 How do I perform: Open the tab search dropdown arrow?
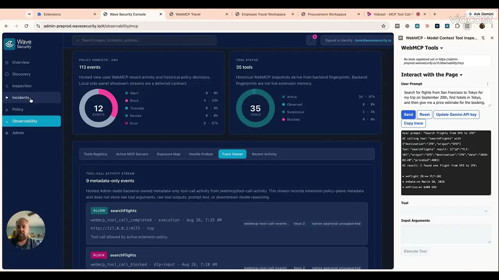tap(29, 14)
